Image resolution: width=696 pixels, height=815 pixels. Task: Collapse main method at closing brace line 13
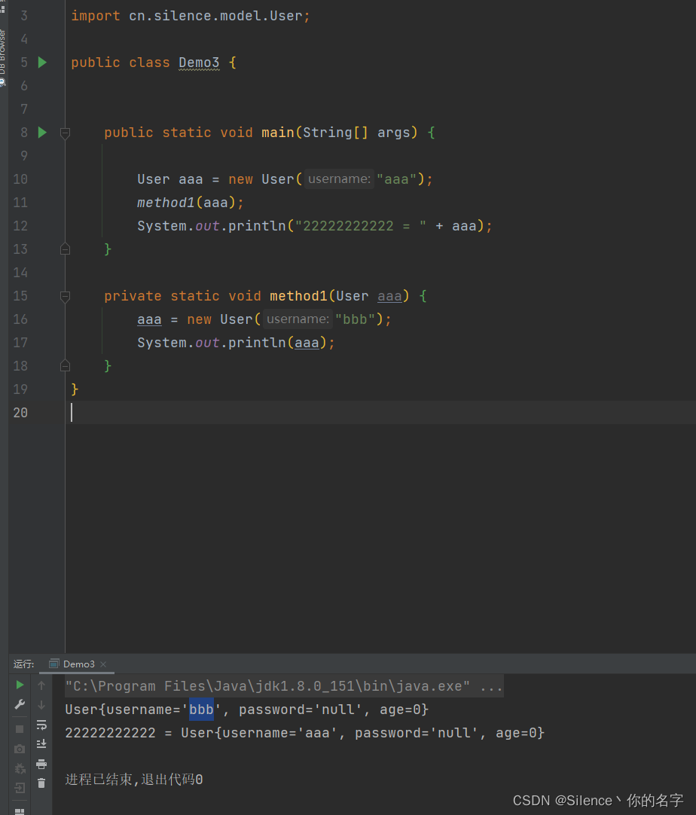click(x=65, y=249)
